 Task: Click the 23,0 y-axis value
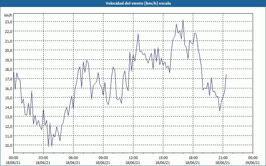click(x=8, y=22)
